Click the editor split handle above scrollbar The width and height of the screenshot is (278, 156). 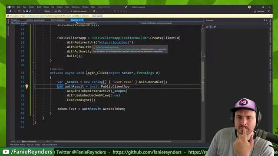click(x=203, y=26)
